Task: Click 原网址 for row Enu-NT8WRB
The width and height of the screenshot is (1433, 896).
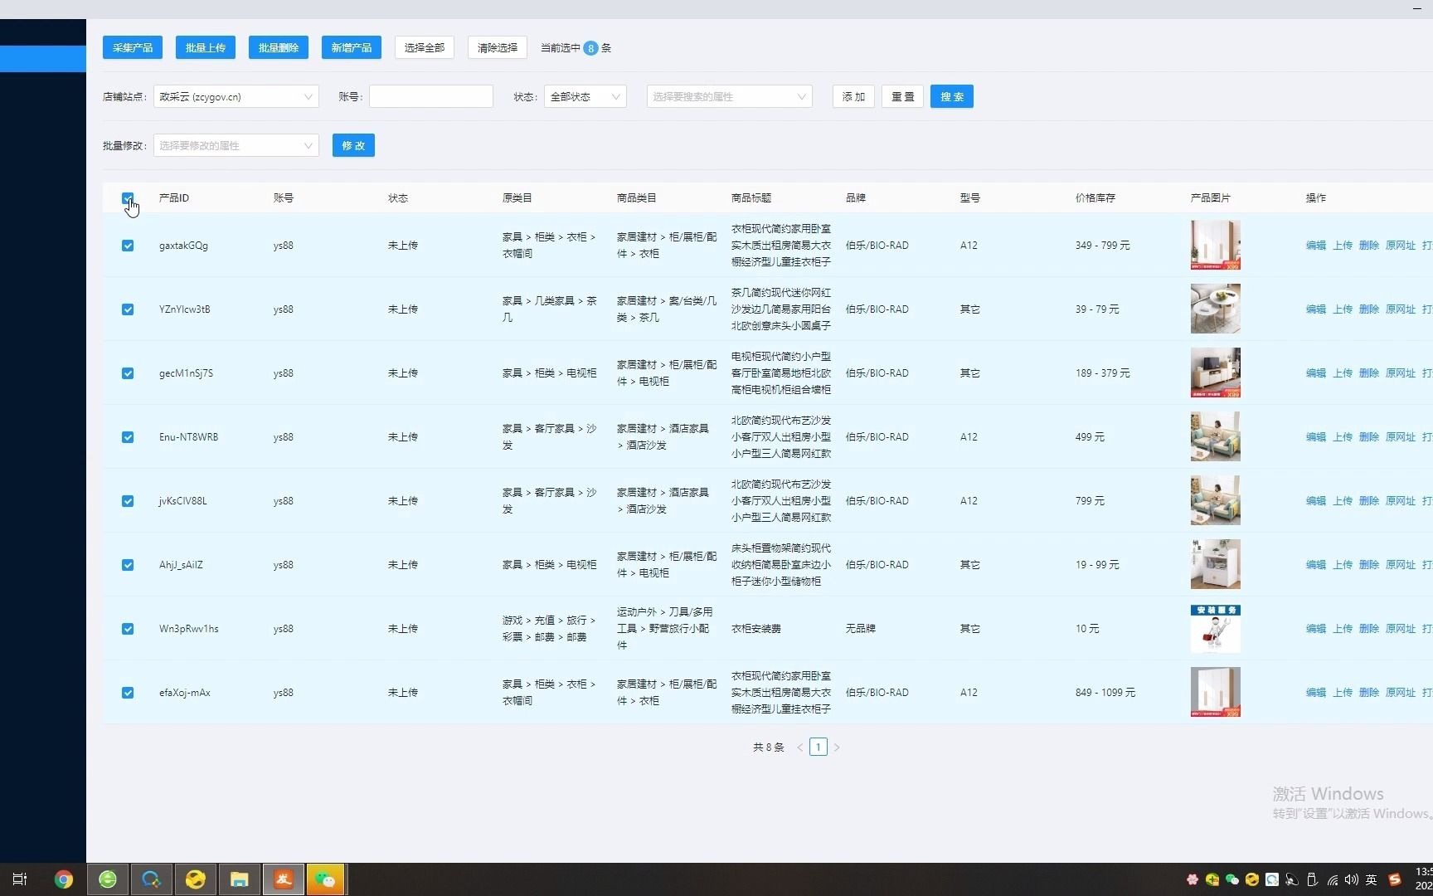Action: point(1401,437)
